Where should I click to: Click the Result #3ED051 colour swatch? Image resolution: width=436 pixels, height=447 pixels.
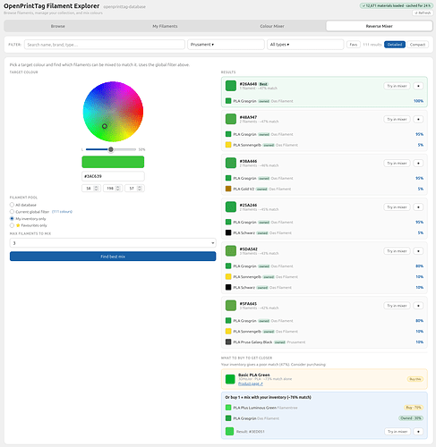pyautogui.click(x=229, y=431)
